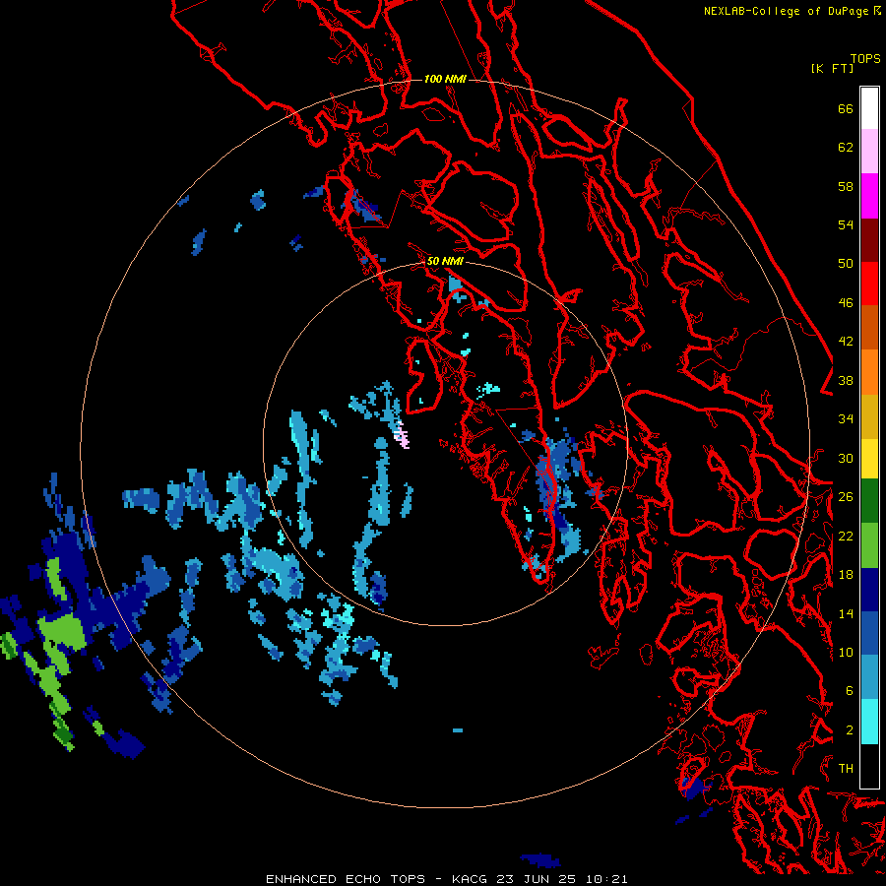Screen dimensions: 886x886
Task: Click the white 66 kft color swatch
Action: pos(869,108)
